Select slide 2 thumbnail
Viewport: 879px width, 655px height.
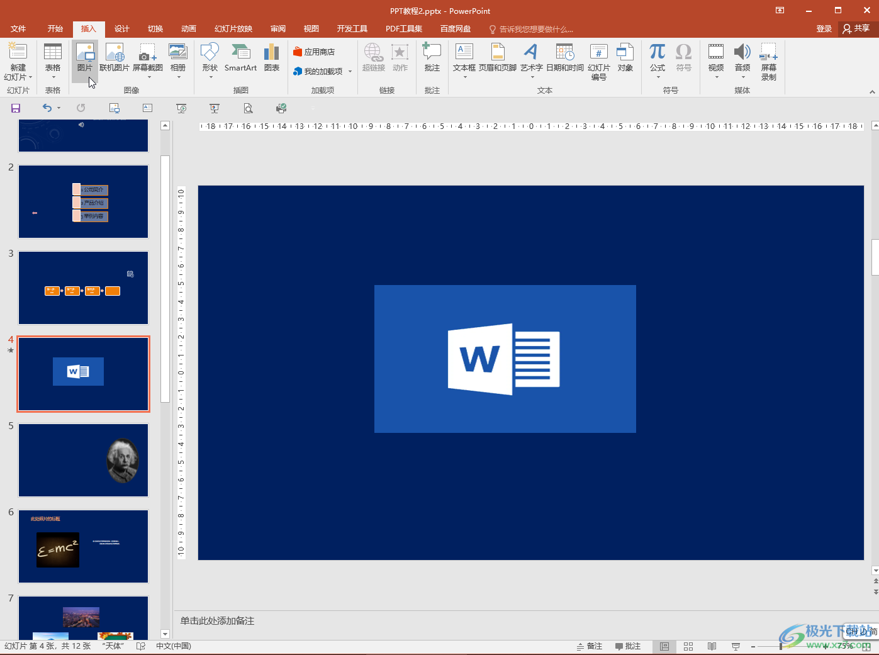point(83,202)
